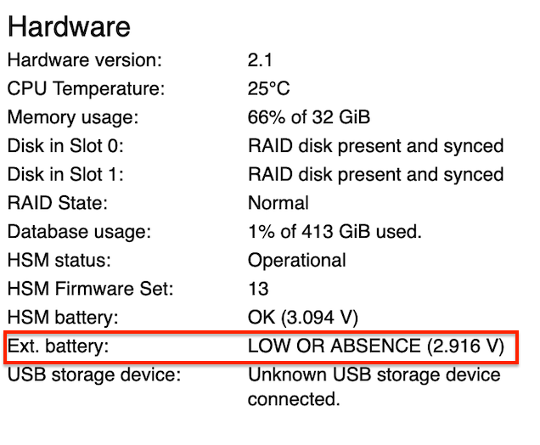Select the 25°C temperature value
Screen dimensions: 540x445
[270, 88]
